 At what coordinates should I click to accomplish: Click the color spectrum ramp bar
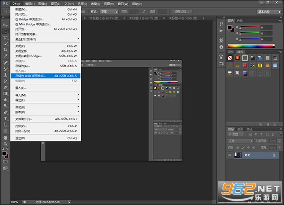(251, 46)
